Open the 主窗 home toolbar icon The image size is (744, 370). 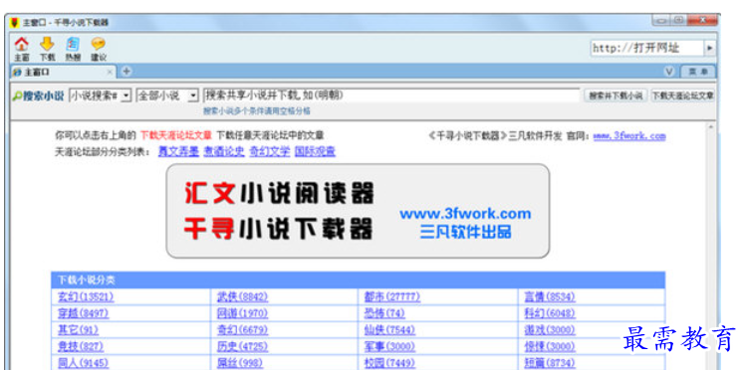tap(21, 49)
